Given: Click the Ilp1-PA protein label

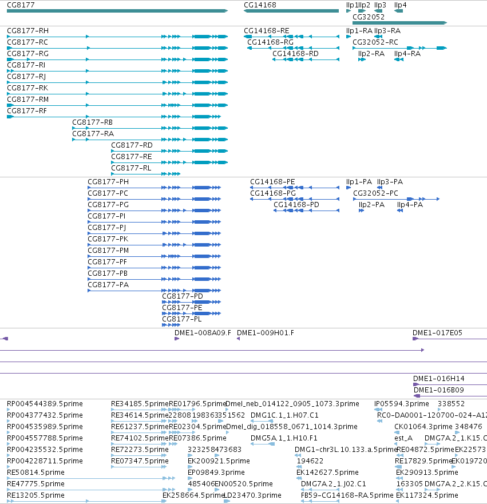Looking at the screenshot, I should pyautogui.click(x=359, y=182).
